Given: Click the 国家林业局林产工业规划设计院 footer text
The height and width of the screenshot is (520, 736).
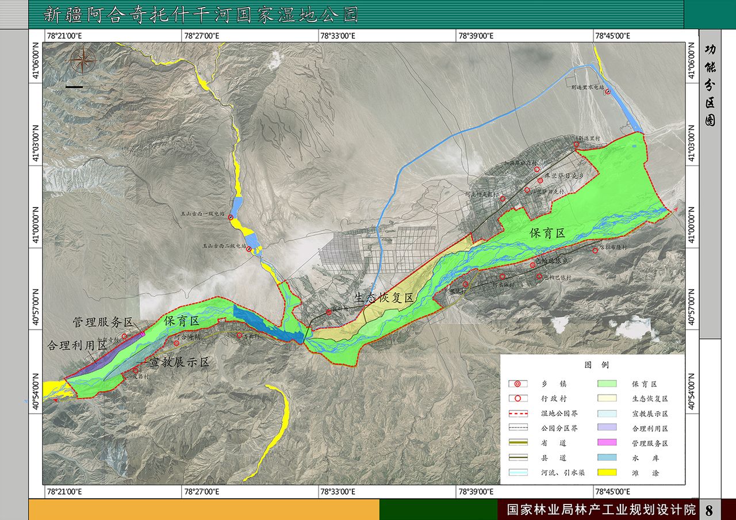Looking at the screenshot, I should coord(601,510).
